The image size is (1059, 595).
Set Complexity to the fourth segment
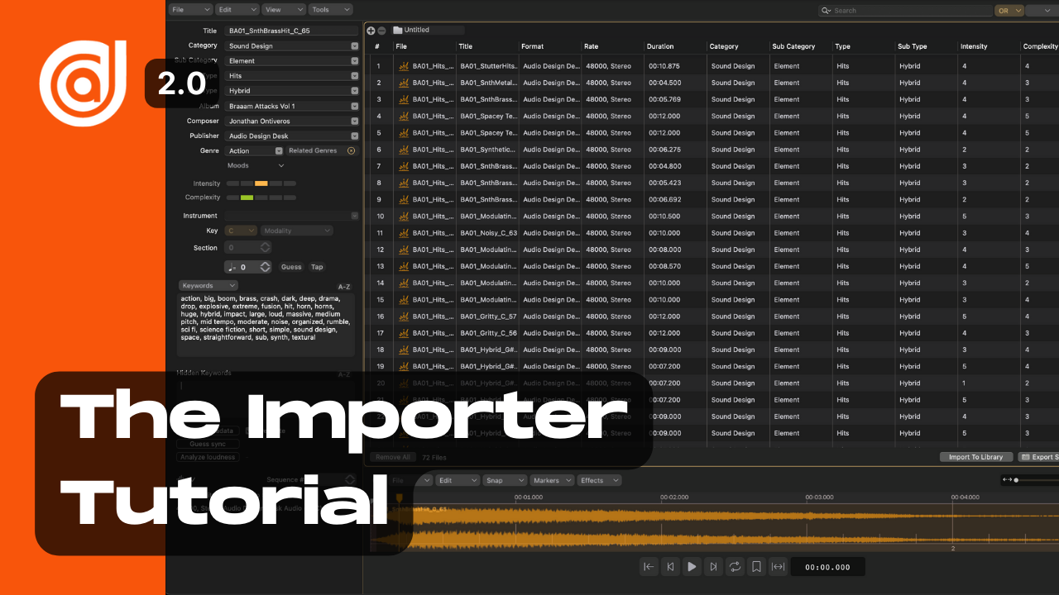tap(276, 198)
